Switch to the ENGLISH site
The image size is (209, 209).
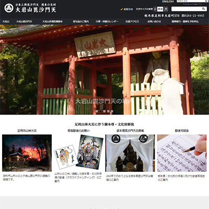(168, 2)
